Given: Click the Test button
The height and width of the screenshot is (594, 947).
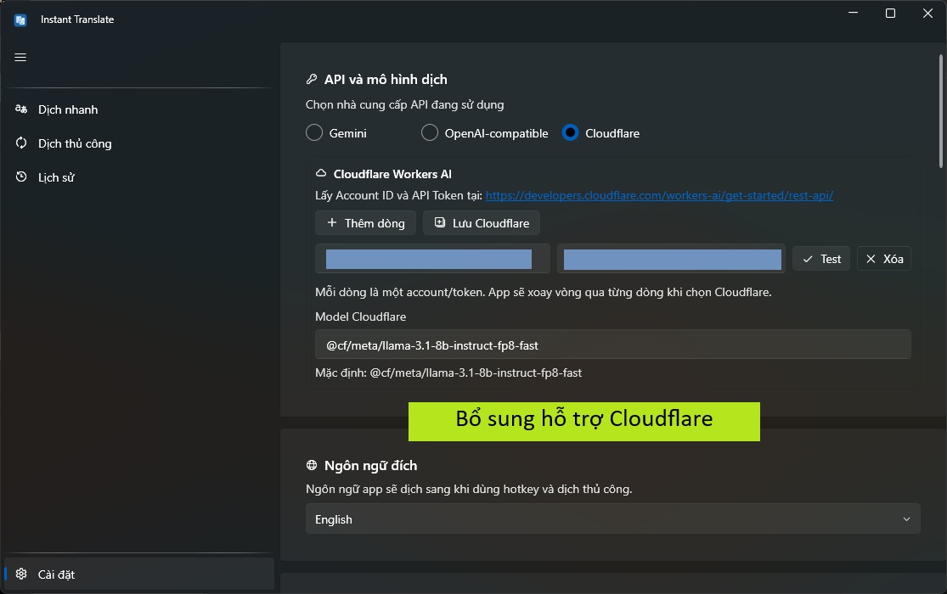Looking at the screenshot, I should (821, 259).
